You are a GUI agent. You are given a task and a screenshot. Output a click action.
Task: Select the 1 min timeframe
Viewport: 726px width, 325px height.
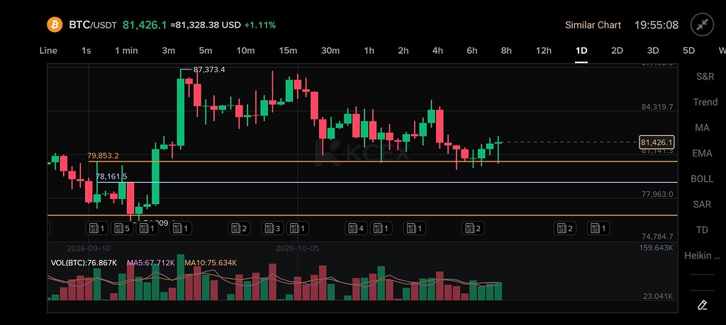(x=126, y=51)
